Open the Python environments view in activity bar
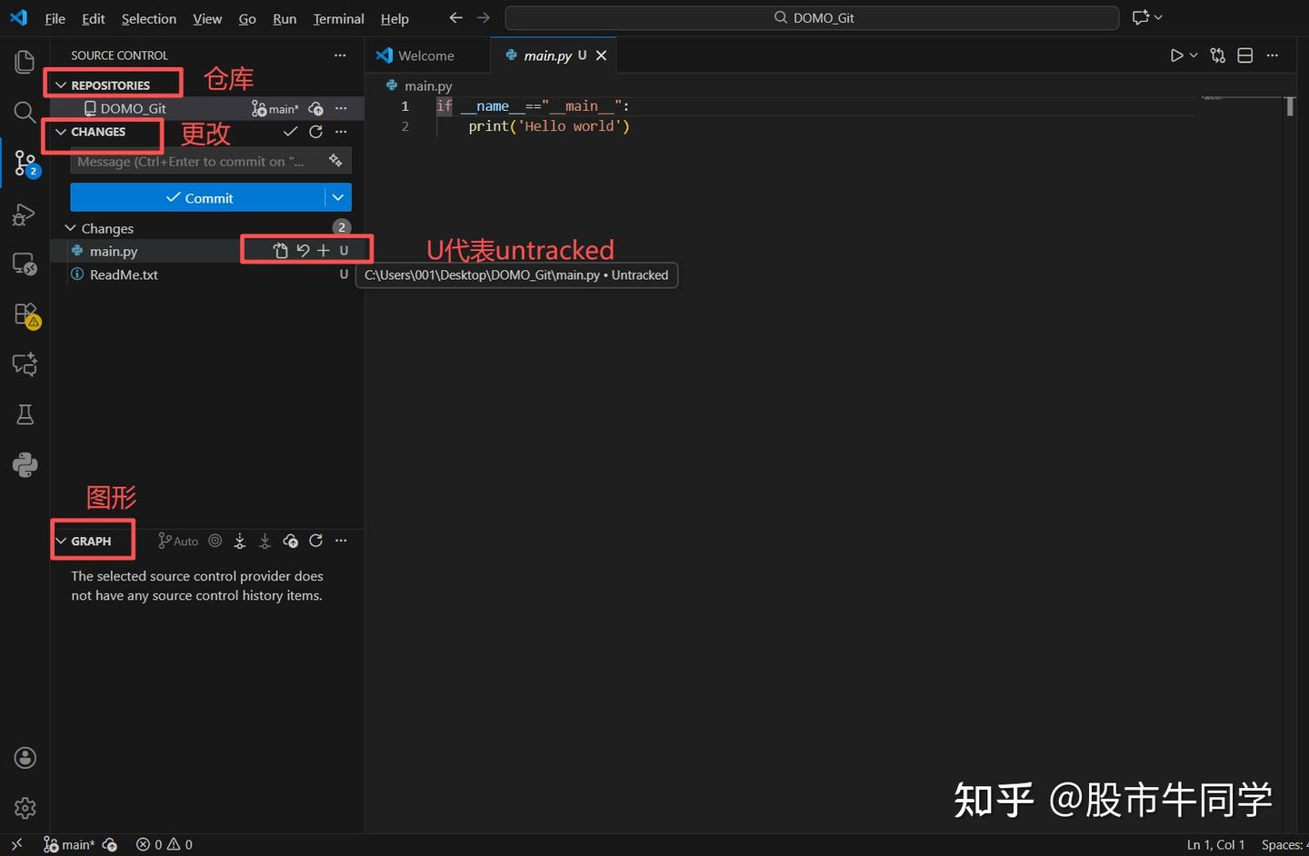This screenshot has width=1309, height=856. click(25, 464)
